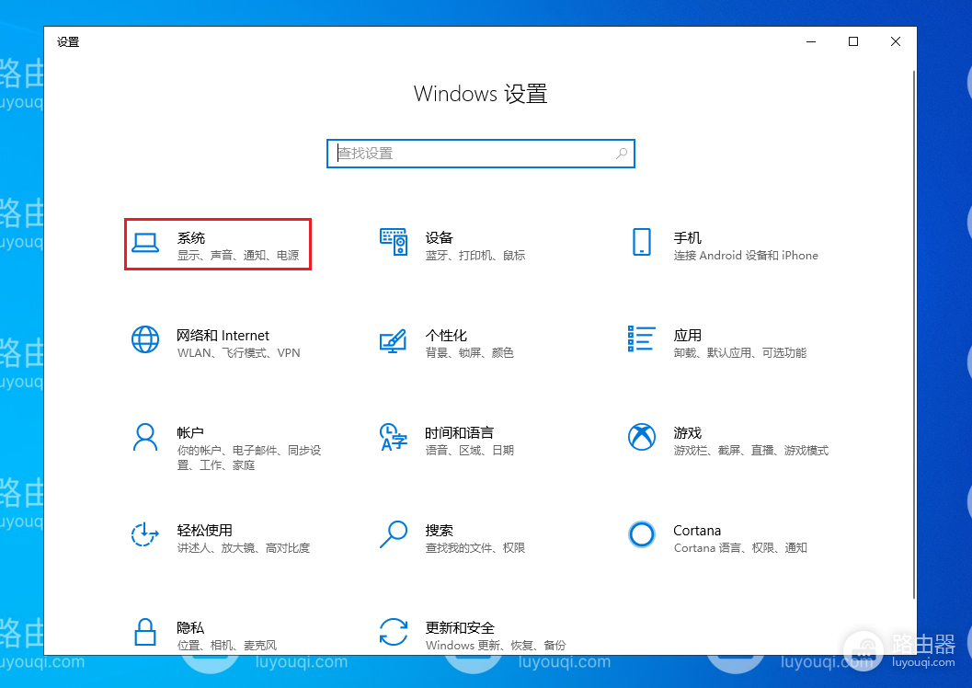Open 个性化 settings title
This screenshot has width=972, height=688.
pos(446,336)
